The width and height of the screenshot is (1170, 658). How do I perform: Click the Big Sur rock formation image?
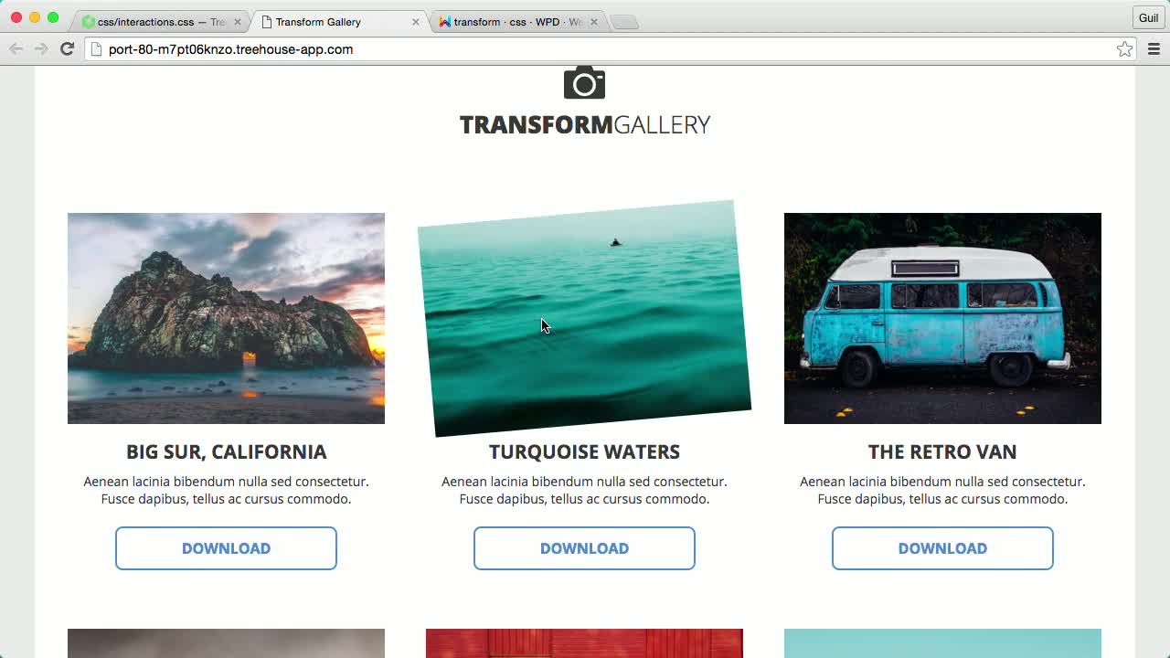(226, 318)
